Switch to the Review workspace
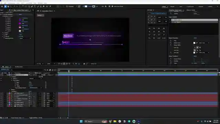The height and width of the screenshot is (124, 220). click(x=172, y=7)
